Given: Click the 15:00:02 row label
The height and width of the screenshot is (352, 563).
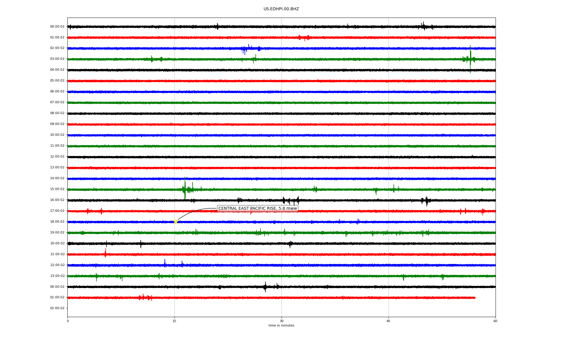Looking at the screenshot, I should 57,189.
